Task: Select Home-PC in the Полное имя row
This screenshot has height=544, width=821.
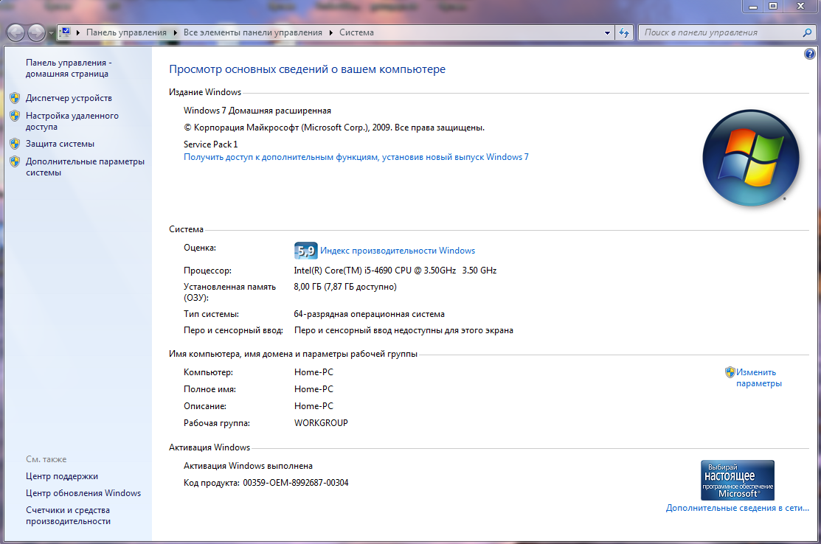Action: click(x=313, y=388)
